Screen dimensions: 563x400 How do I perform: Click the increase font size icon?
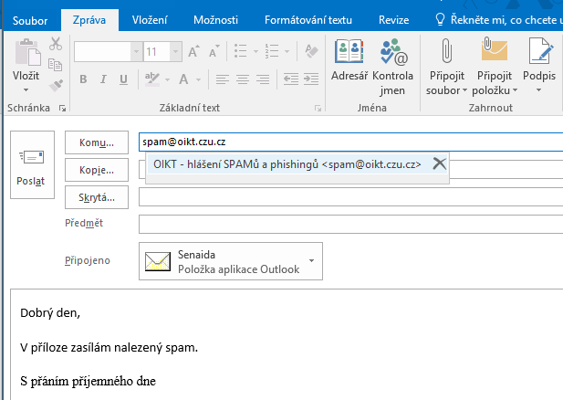tap(193, 51)
